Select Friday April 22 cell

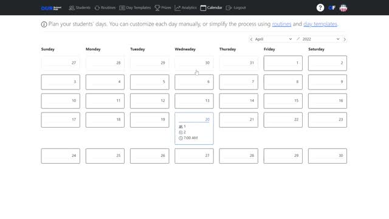[283, 120]
